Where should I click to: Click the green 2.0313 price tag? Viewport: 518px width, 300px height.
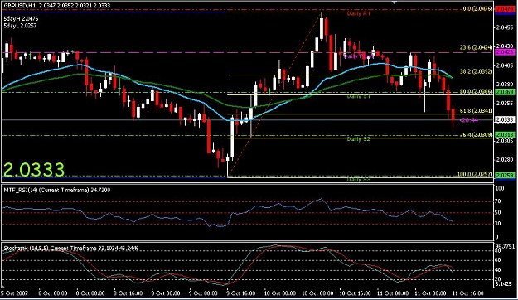pyautogui.click(x=505, y=135)
